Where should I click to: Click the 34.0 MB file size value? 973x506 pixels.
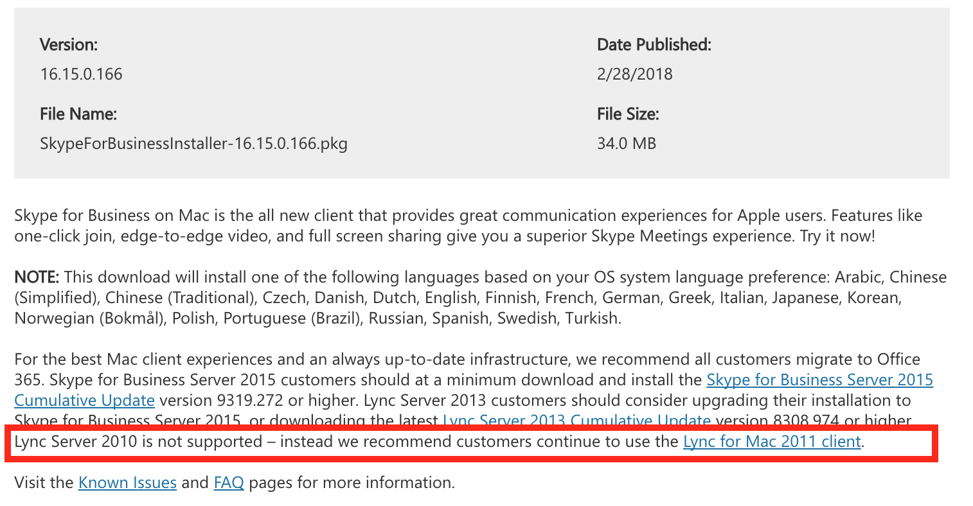click(x=627, y=143)
